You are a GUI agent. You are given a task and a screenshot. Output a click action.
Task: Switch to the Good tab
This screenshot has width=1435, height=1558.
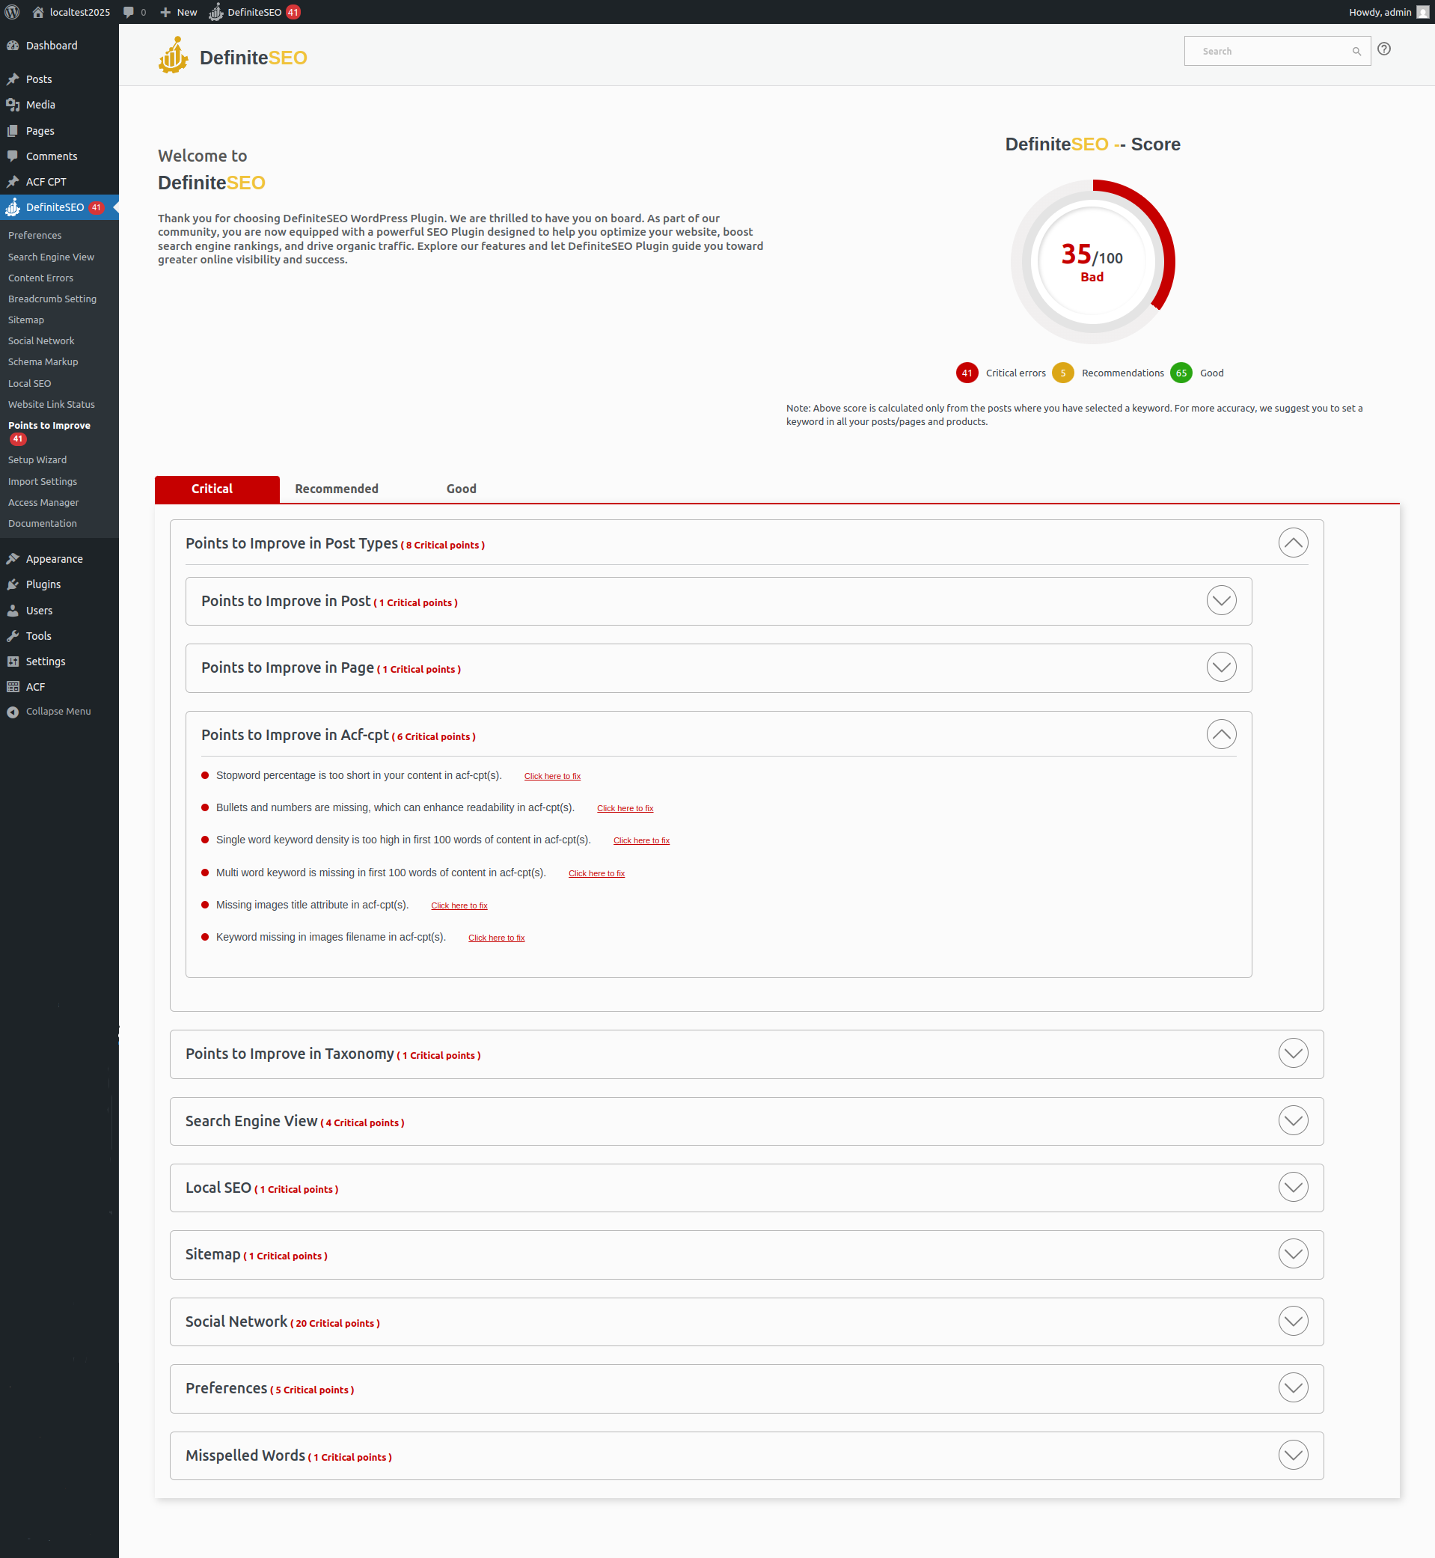coord(460,489)
